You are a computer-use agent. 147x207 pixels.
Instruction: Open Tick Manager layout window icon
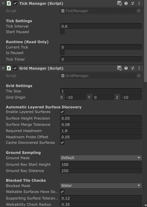click(119, 3)
